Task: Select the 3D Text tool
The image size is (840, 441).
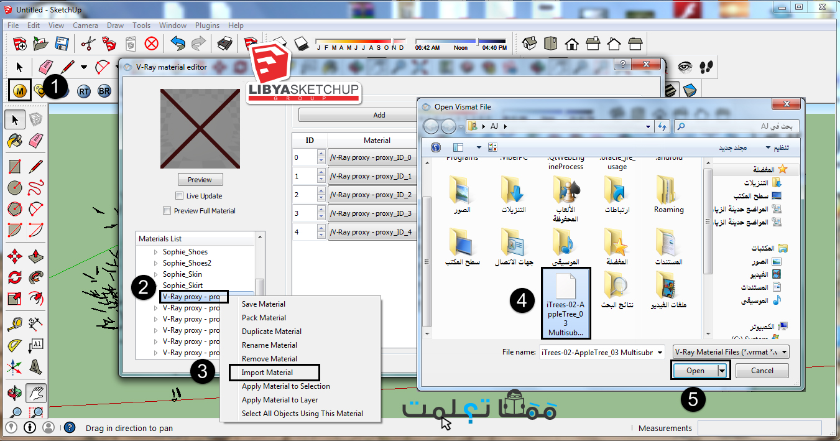Action: [36, 366]
